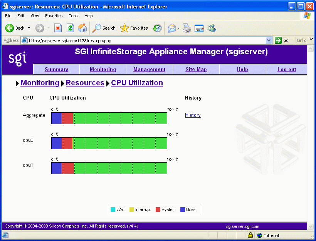Stop page loading with the red X icon

pyautogui.click(x=58, y=28)
